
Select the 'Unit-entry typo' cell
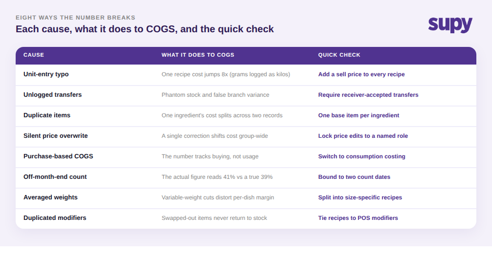pos(46,74)
